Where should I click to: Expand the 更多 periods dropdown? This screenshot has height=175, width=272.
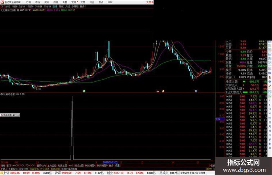click(83, 6)
